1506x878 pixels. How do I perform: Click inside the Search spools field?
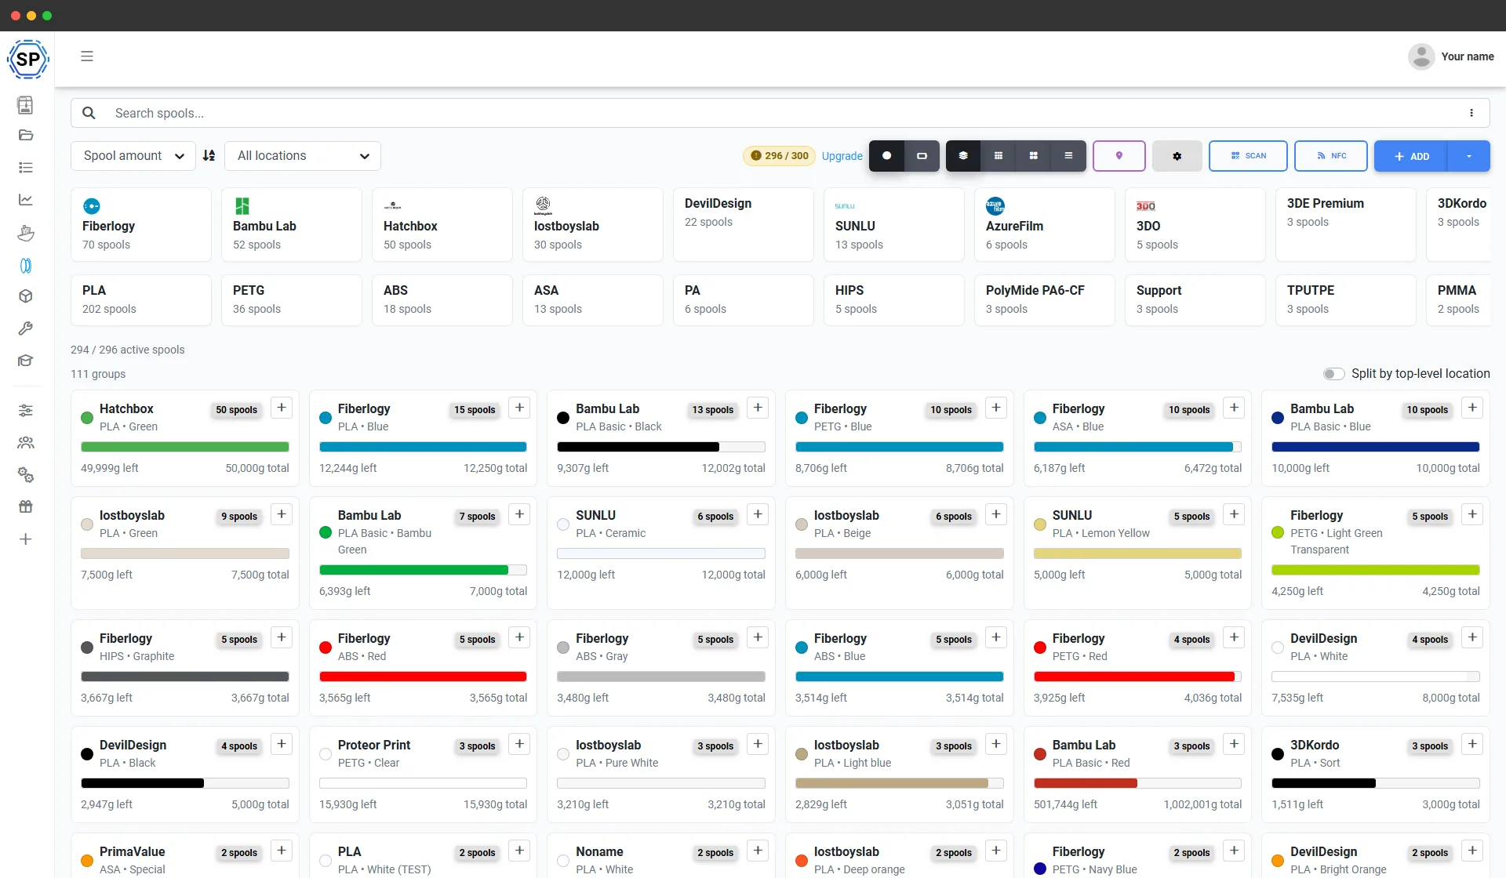click(x=780, y=113)
